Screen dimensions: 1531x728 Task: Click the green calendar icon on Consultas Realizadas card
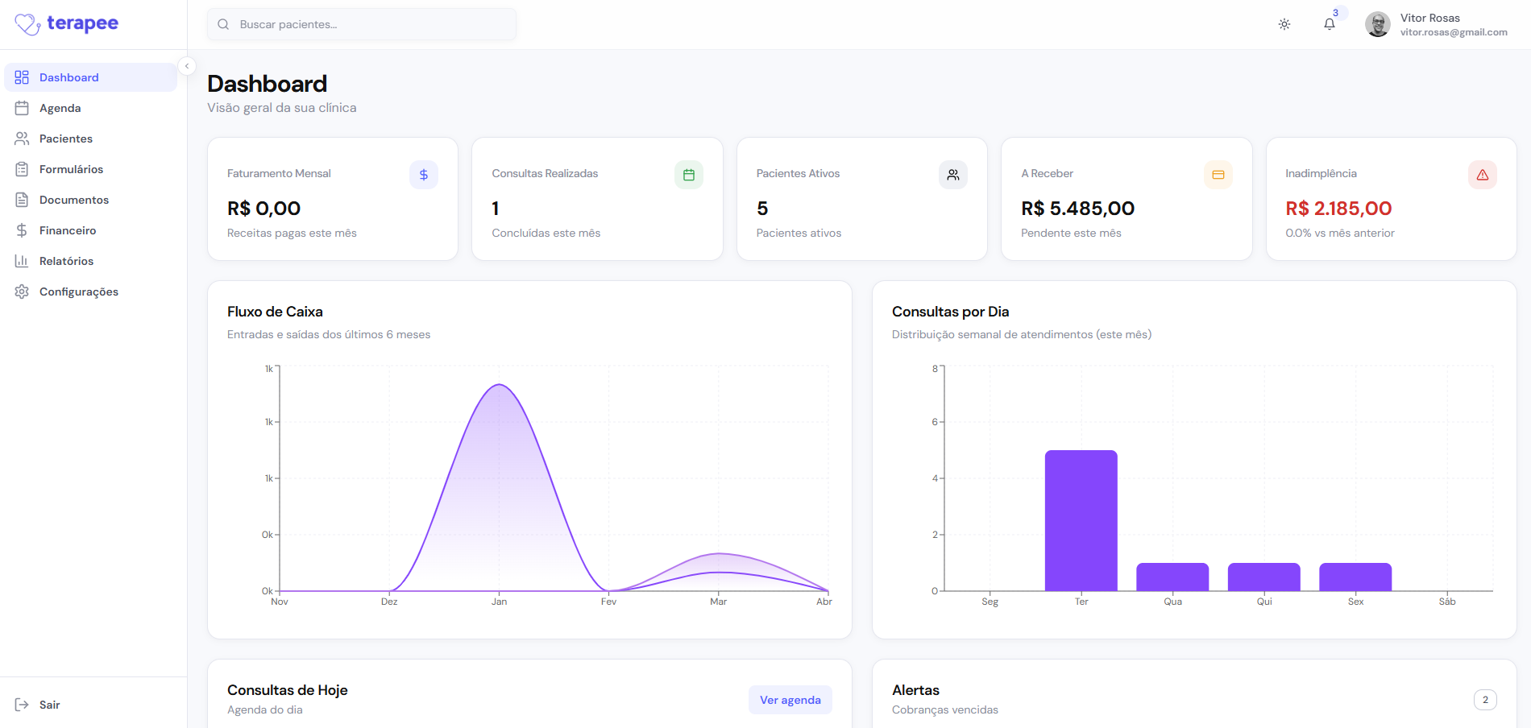coord(688,174)
